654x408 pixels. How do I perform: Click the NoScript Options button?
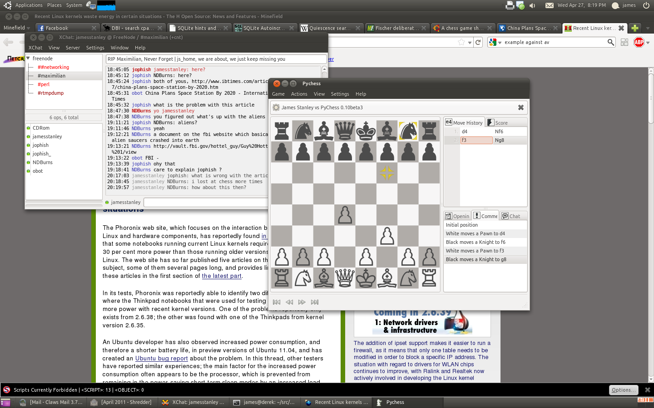(623, 390)
